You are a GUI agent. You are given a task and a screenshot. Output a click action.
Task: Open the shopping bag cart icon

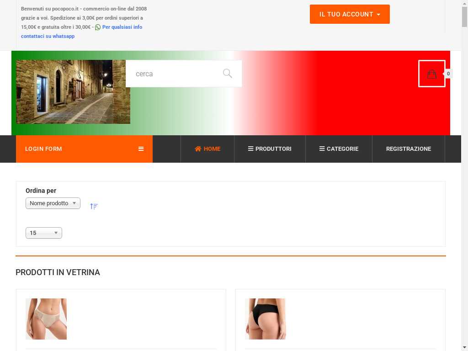coord(431,74)
